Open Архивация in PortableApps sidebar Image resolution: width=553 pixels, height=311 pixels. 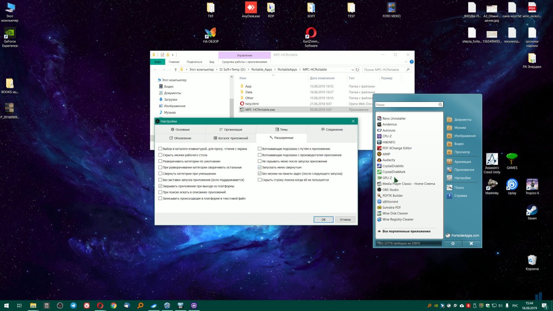pyautogui.click(x=459, y=162)
